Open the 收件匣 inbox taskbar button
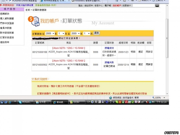Viewport: 180px width, 135px height. click(x=43, y=102)
